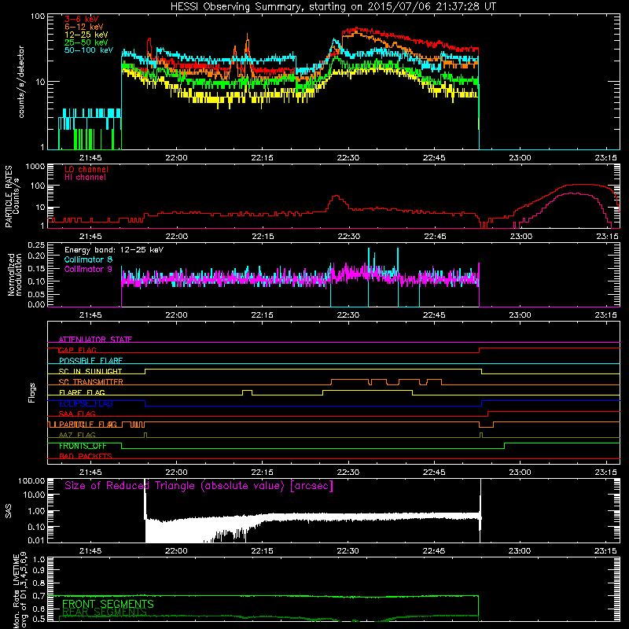Click the 'PARTICLE RATES Counts/s' axis label
The width and height of the screenshot is (629, 629).
coord(12,197)
